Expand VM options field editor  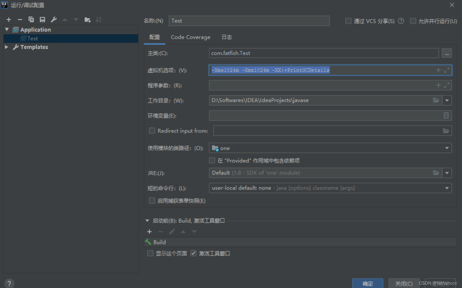tap(447, 70)
